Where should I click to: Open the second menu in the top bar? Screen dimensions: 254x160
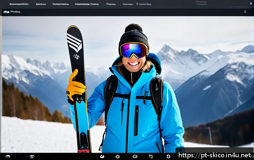coord(41,4)
